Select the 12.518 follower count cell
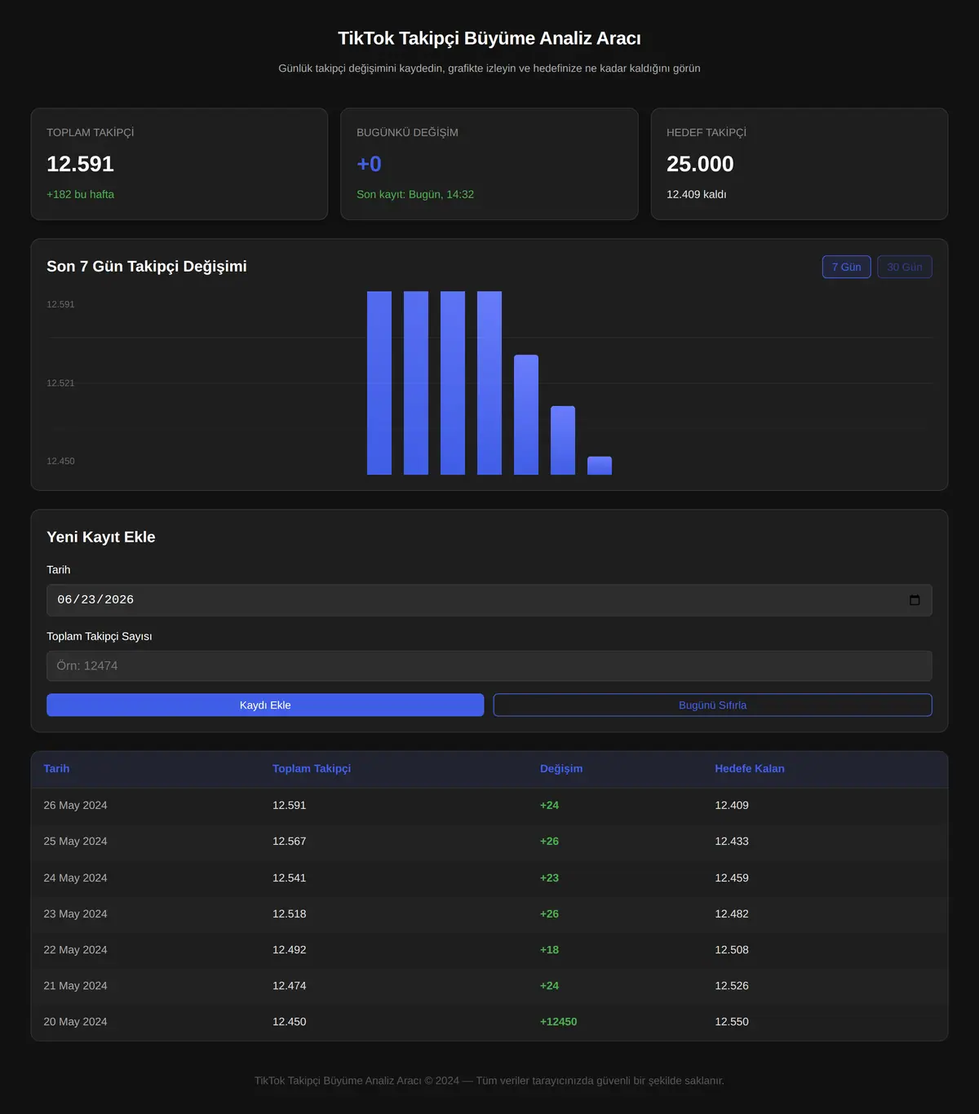Viewport: 979px width, 1114px height. [x=290, y=914]
